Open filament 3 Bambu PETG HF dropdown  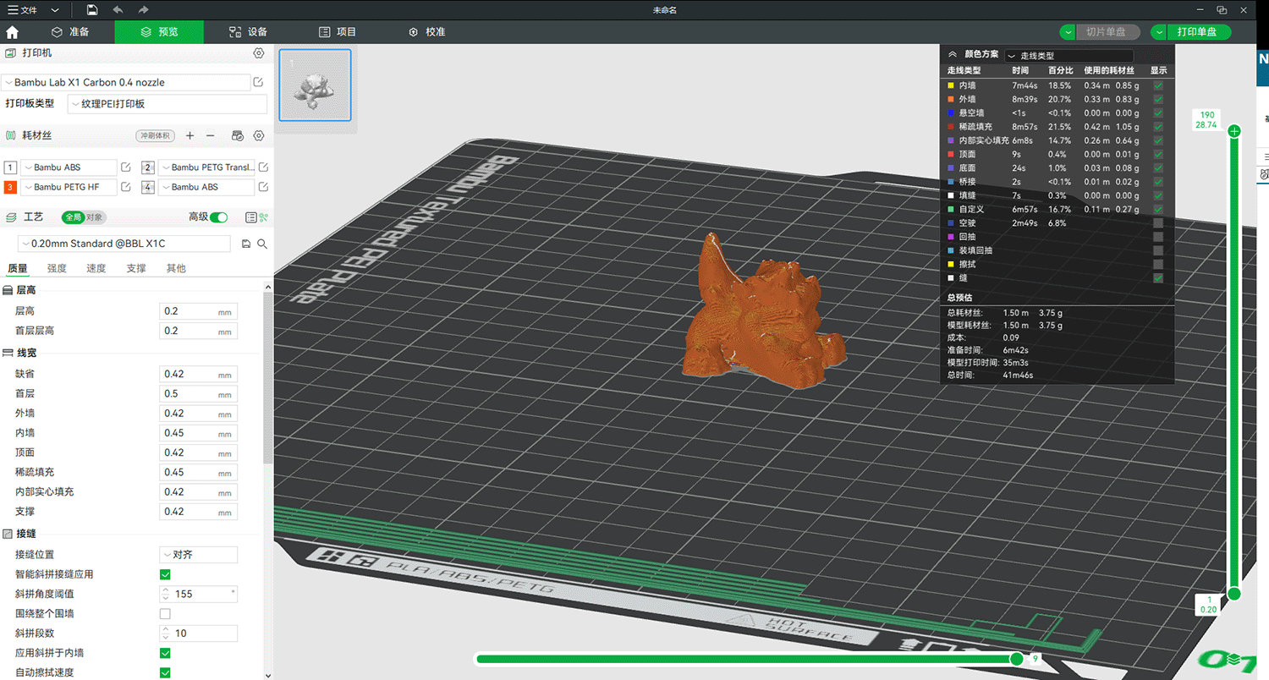point(69,187)
